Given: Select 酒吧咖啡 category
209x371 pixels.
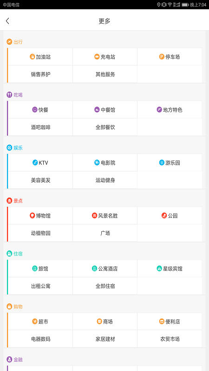Looking at the screenshot, I should coord(40,127).
